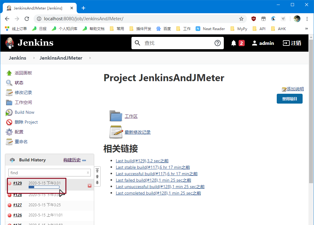Click the address bar URL
The width and height of the screenshot is (314, 225).
[x=84, y=19]
